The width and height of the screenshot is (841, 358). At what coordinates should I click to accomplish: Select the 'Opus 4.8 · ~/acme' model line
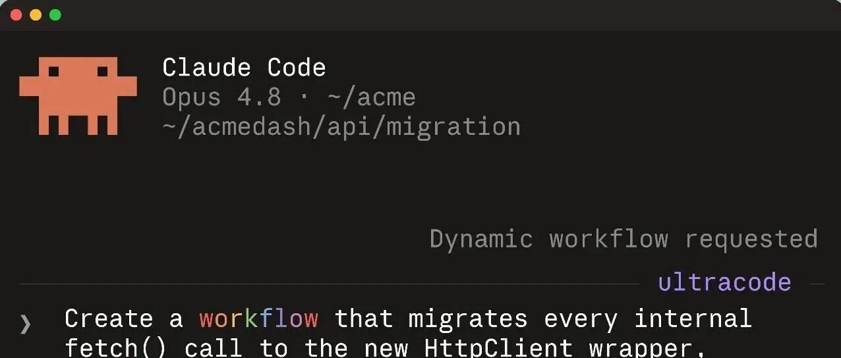(x=289, y=97)
